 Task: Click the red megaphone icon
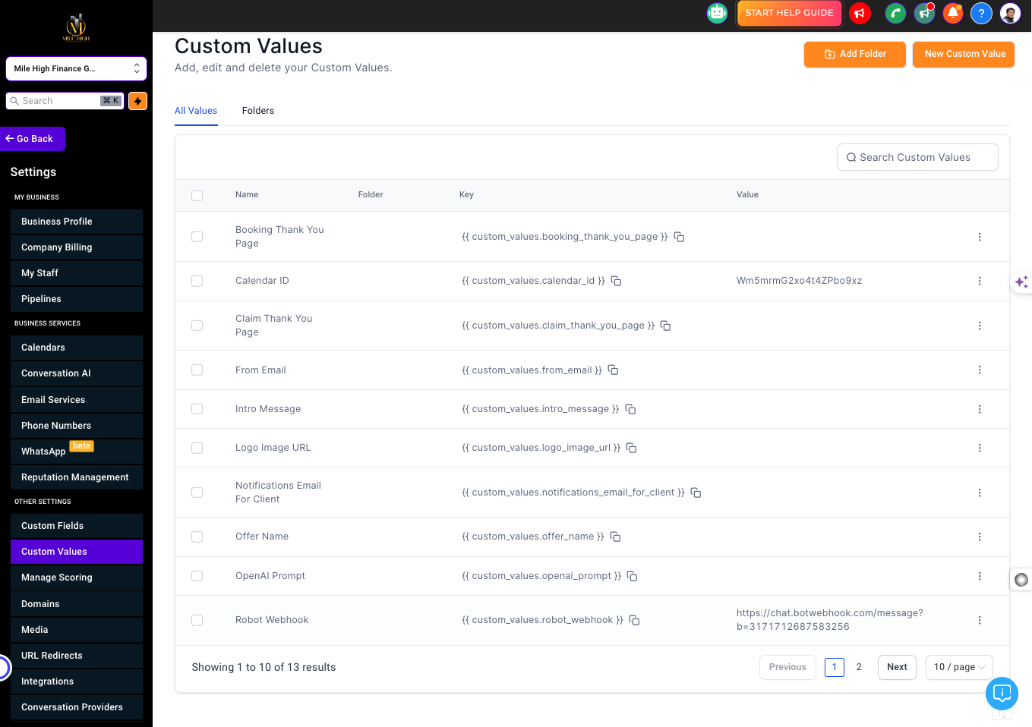coord(860,13)
